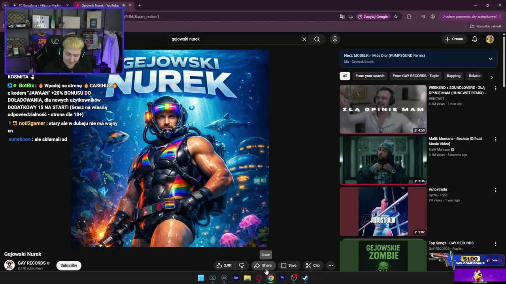Screen dimensions: 506x284
Task: Open the GAY RECORDS channel avatar
Action: coord(9,265)
